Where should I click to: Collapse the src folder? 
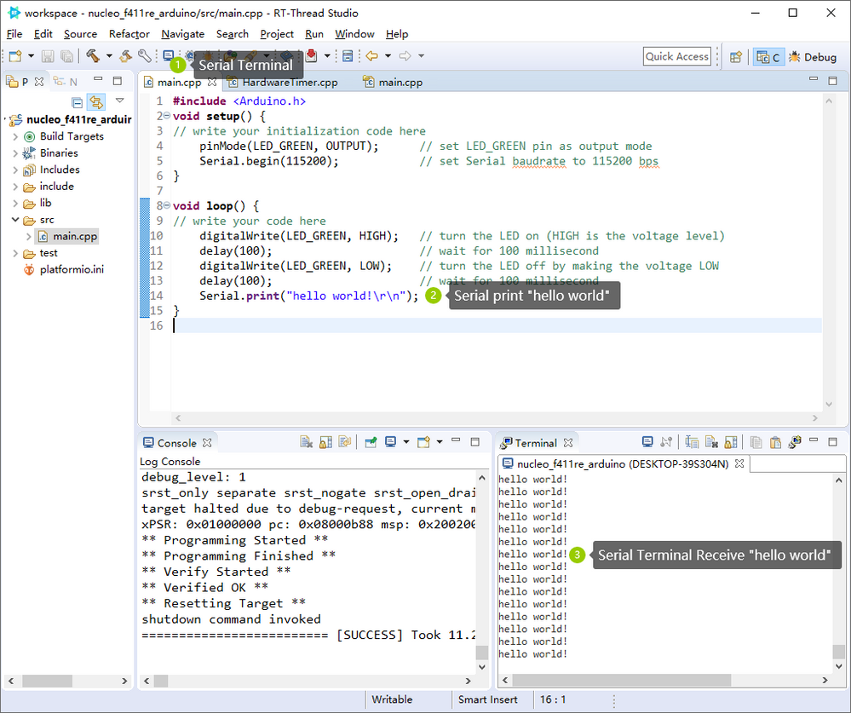tap(15, 220)
